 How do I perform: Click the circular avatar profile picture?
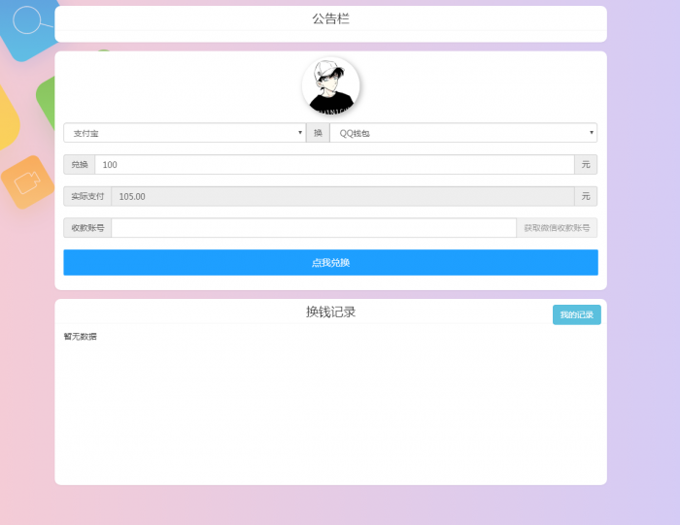click(x=331, y=86)
